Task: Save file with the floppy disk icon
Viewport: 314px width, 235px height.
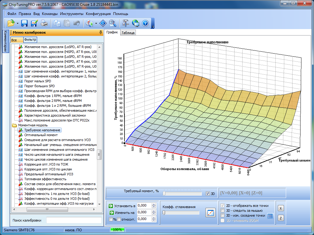Action: click(25, 23)
